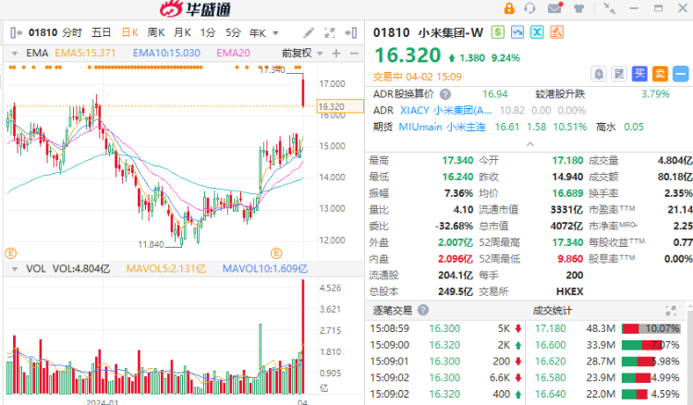The height and width of the screenshot is (405, 693).
Task: Click the 15:08:59 trade row
Action: [445, 328]
